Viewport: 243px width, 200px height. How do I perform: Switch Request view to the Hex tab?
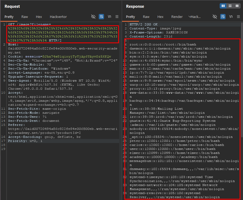[39, 17]
